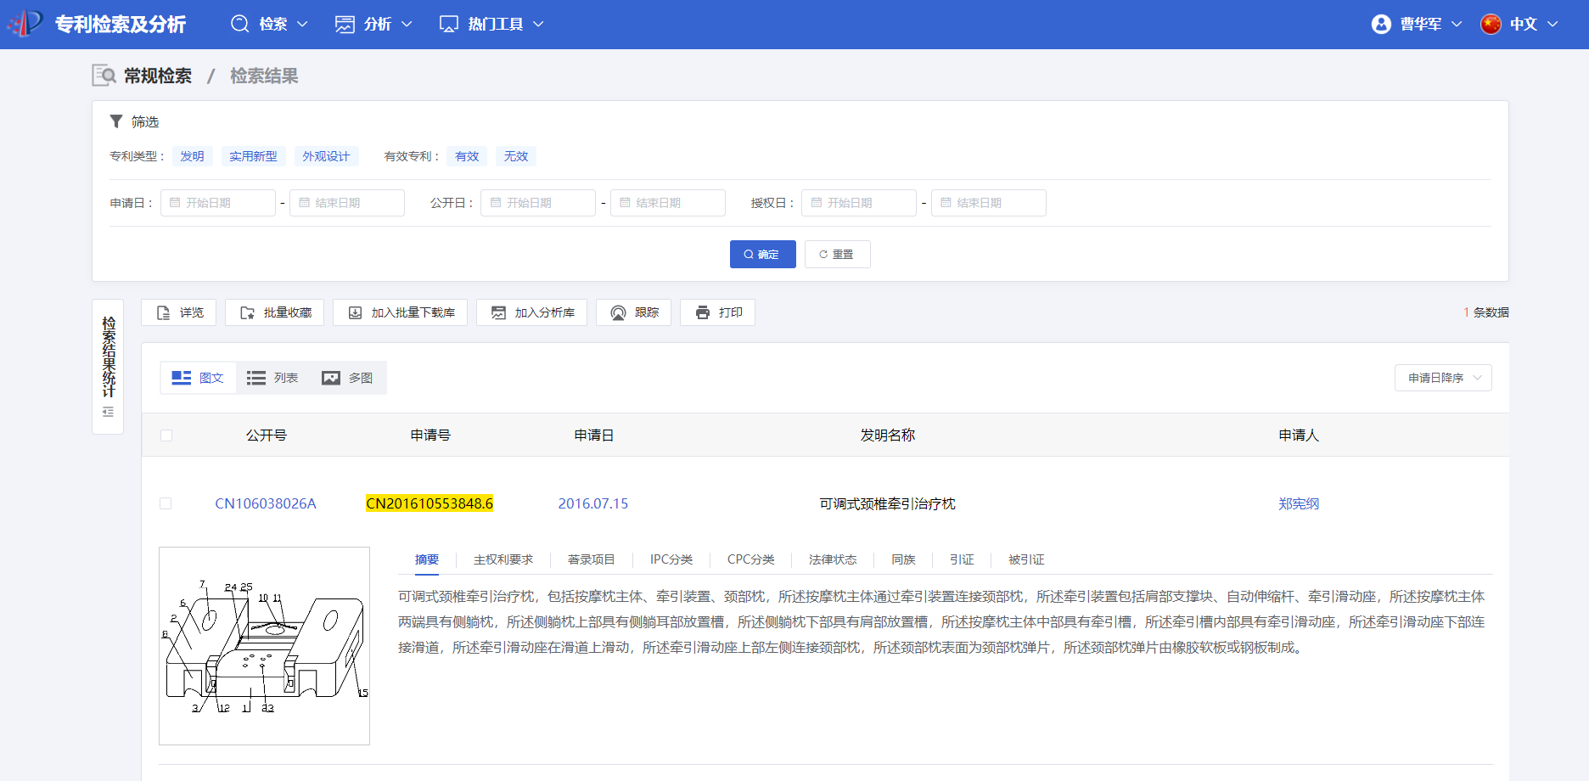Switch to 图文 view mode

pyautogui.click(x=198, y=378)
